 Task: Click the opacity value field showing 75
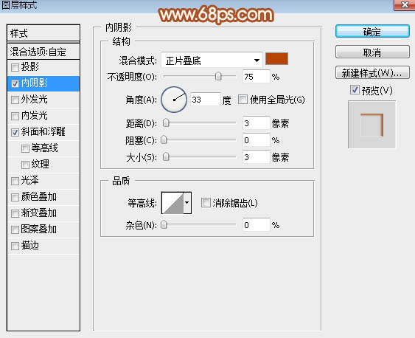click(257, 77)
